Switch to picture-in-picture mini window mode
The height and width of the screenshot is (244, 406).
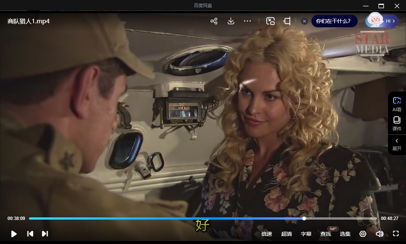[x=270, y=21]
